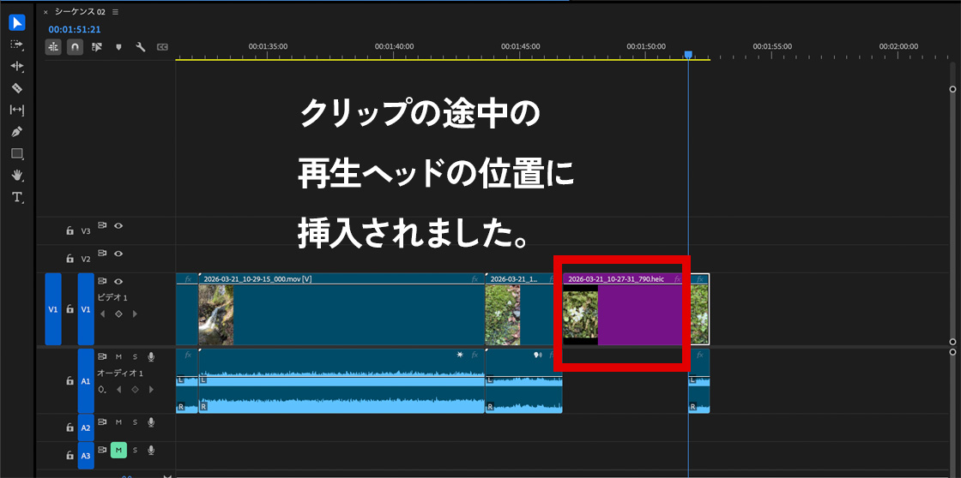
Task: Solo audio track A1
Action: [135, 357]
